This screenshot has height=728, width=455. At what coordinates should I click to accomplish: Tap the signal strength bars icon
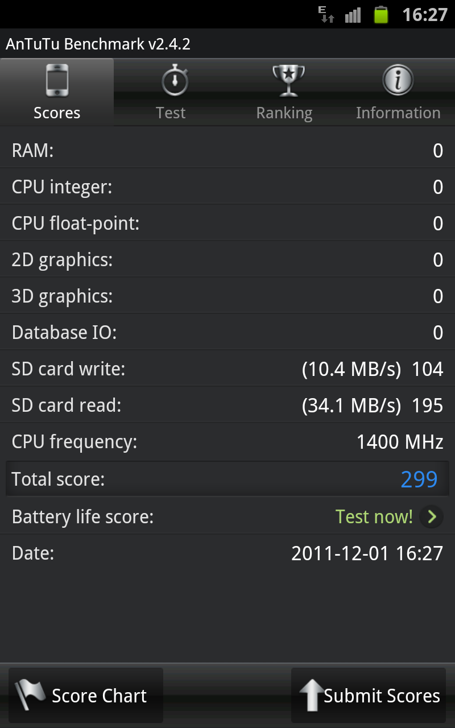[353, 15]
